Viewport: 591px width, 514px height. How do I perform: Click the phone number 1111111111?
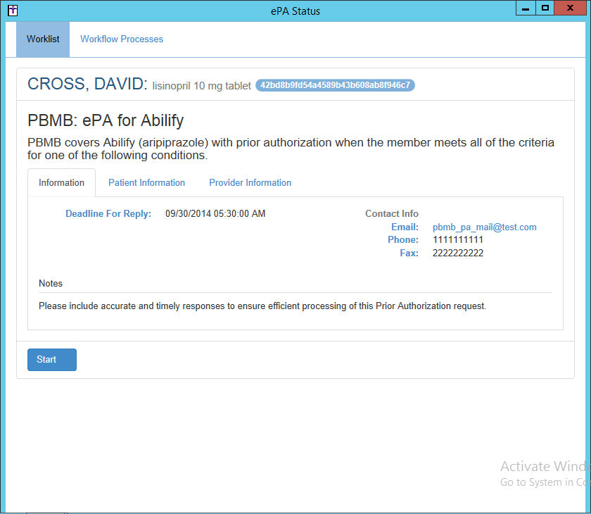[x=457, y=240]
